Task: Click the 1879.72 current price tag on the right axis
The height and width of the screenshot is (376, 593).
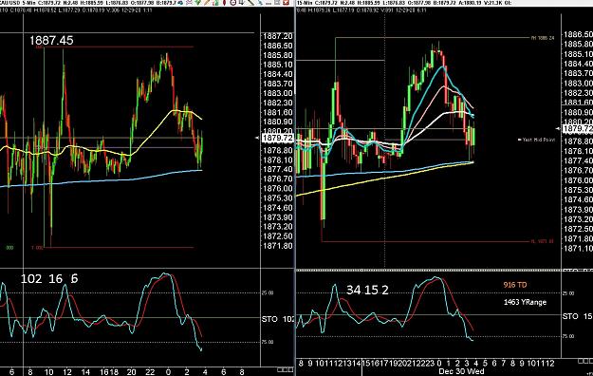Action: (x=578, y=129)
